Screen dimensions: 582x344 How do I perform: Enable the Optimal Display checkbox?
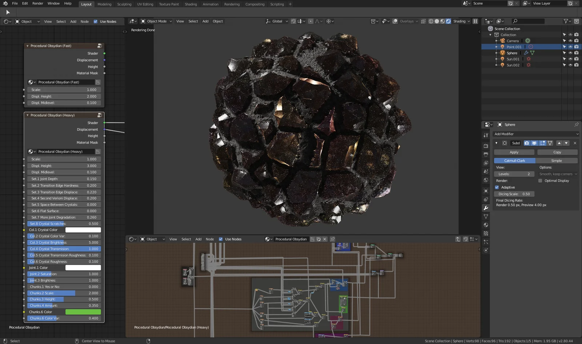coord(541,181)
